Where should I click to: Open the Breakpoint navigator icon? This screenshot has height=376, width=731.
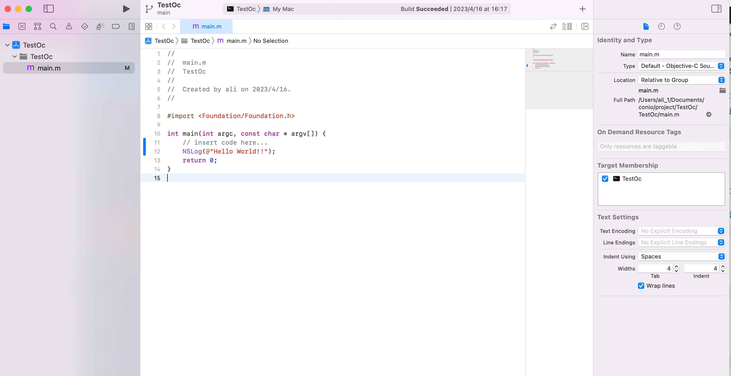click(x=116, y=26)
